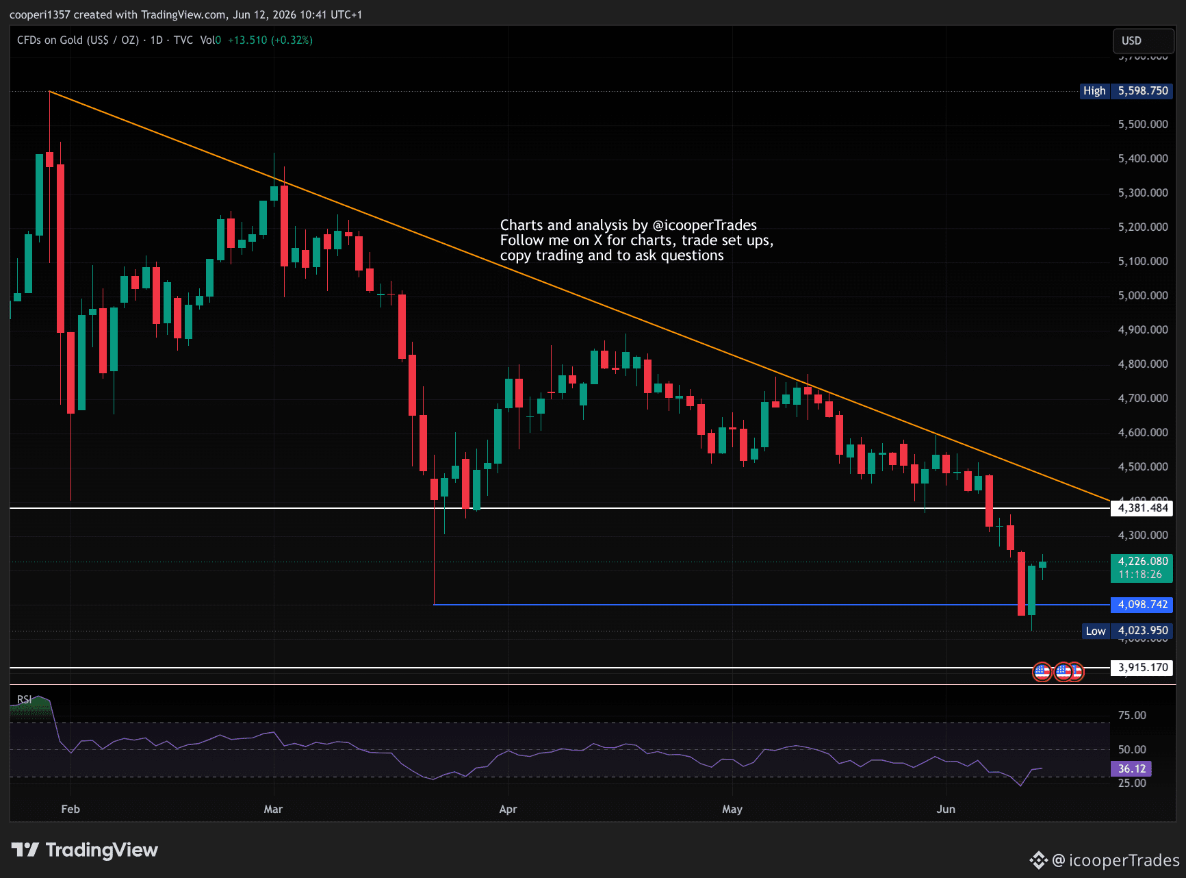Click the 'Feb' label on the time axis
The image size is (1186, 878).
pos(70,810)
